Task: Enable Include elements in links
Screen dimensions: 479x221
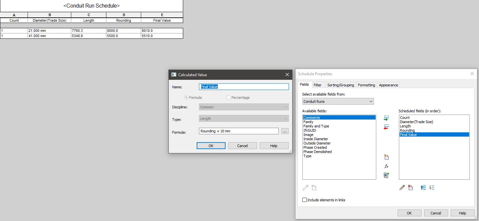Action: click(304, 200)
